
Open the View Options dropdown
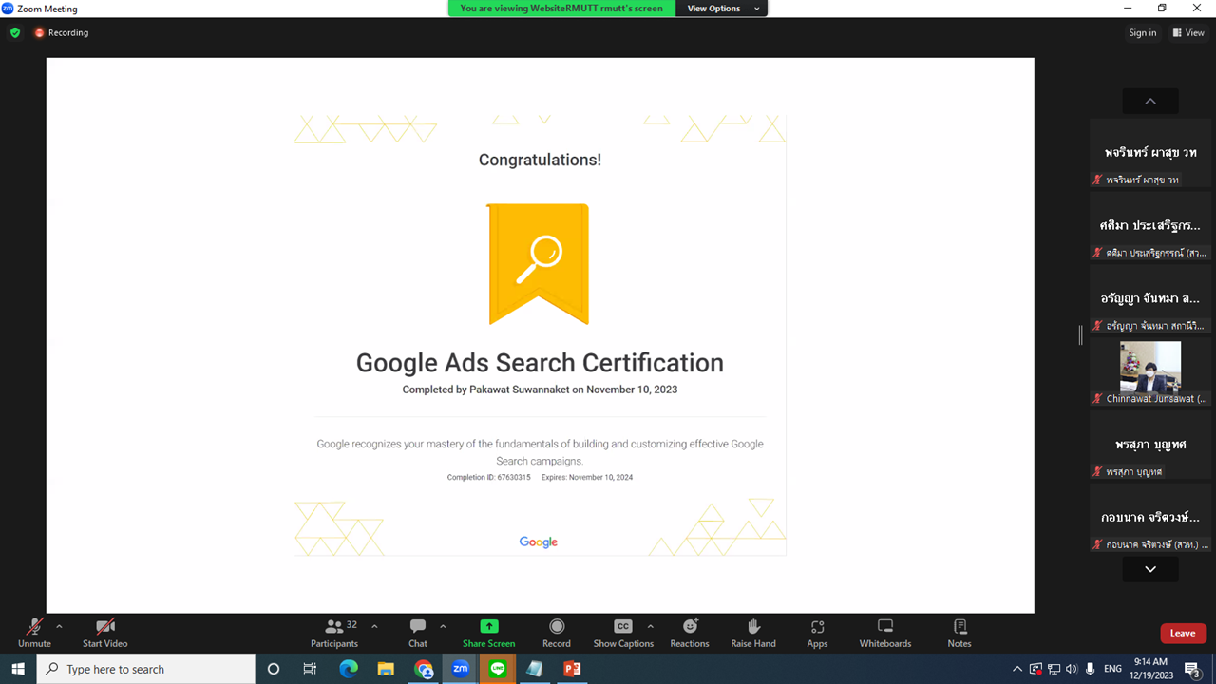pos(723,9)
